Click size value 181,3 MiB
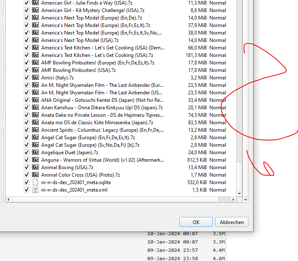Viewport: 298px width, 261px height. click(x=196, y=55)
